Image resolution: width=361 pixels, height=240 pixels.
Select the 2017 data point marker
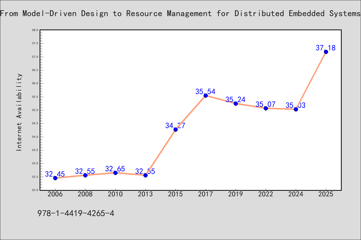coord(206,95)
